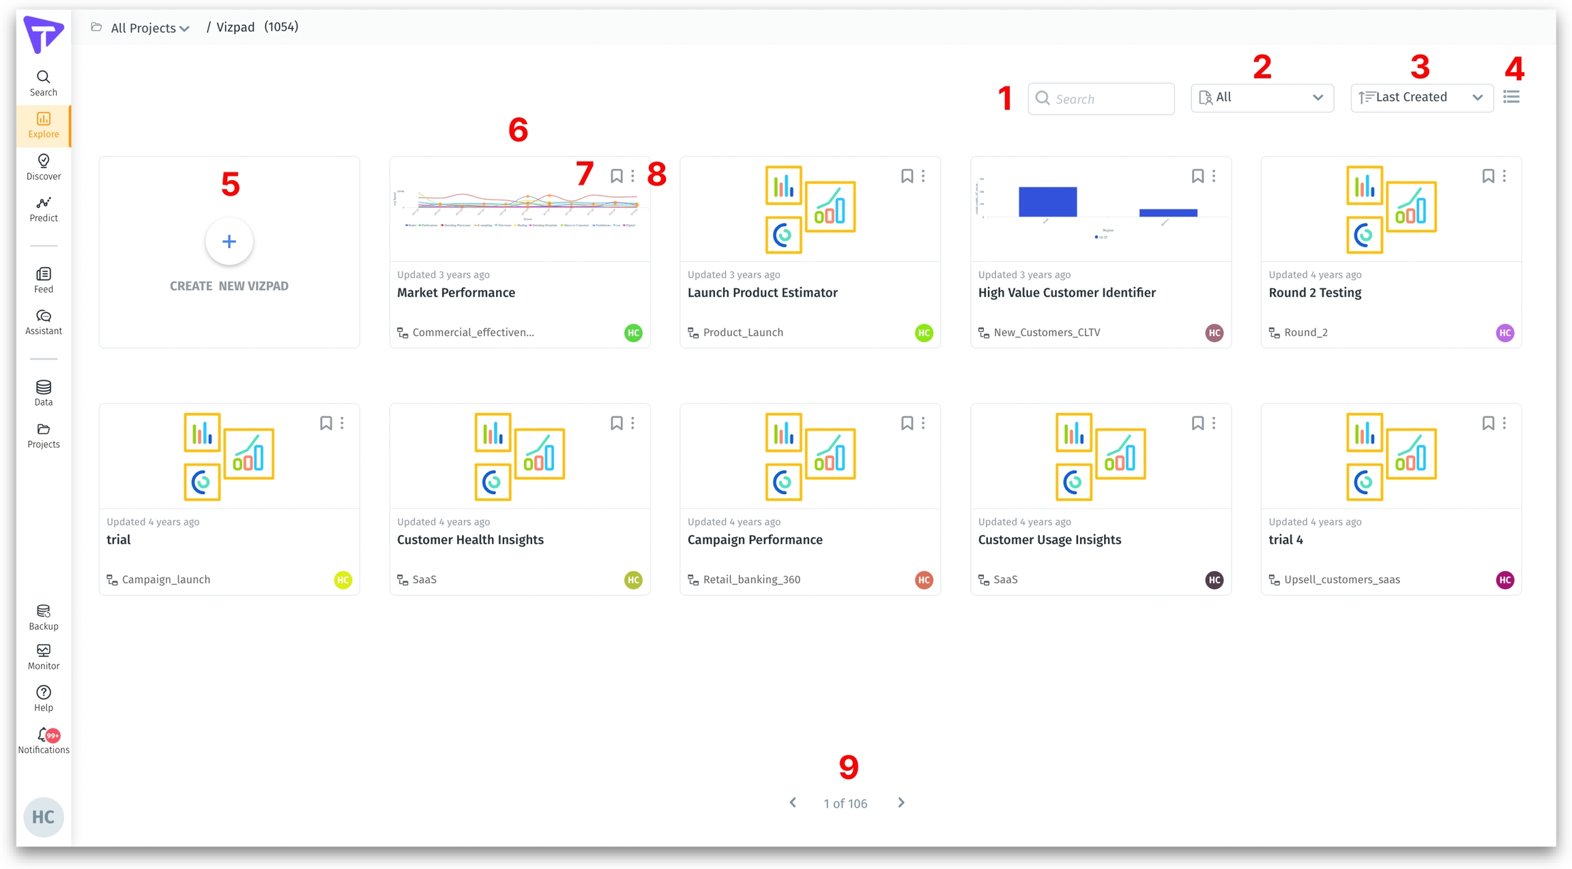Viewport: 1572px width, 869px height.
Task: Open the Feed sidebar icon
Action: 43,274
